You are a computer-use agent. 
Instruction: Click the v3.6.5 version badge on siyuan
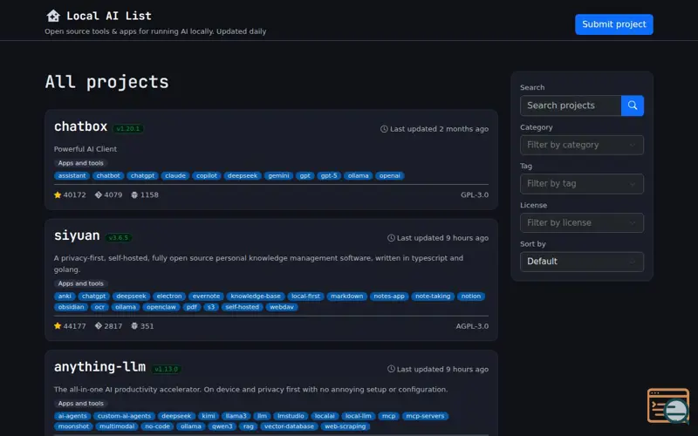pyautogui.click(x=119, y=237)
